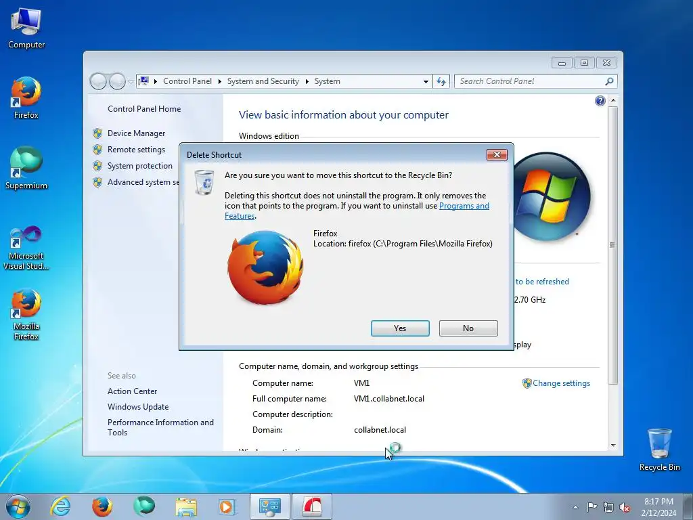Click the large Firefox logo in dialog
Image resolution: width=693 pixels, height=520 pixels.
265,267
